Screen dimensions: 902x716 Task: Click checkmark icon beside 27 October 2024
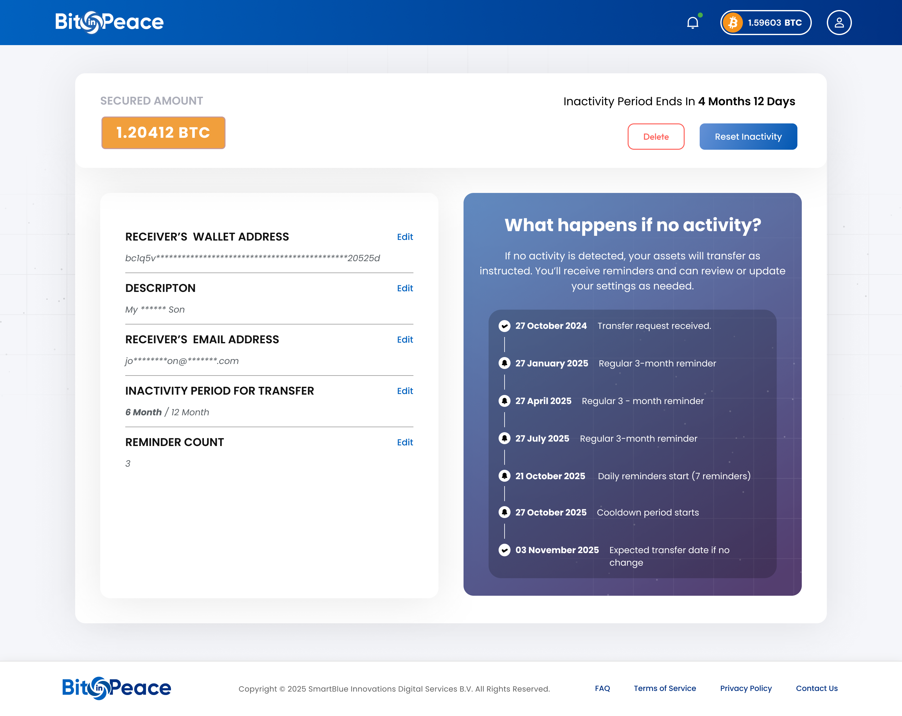(505, 326)
